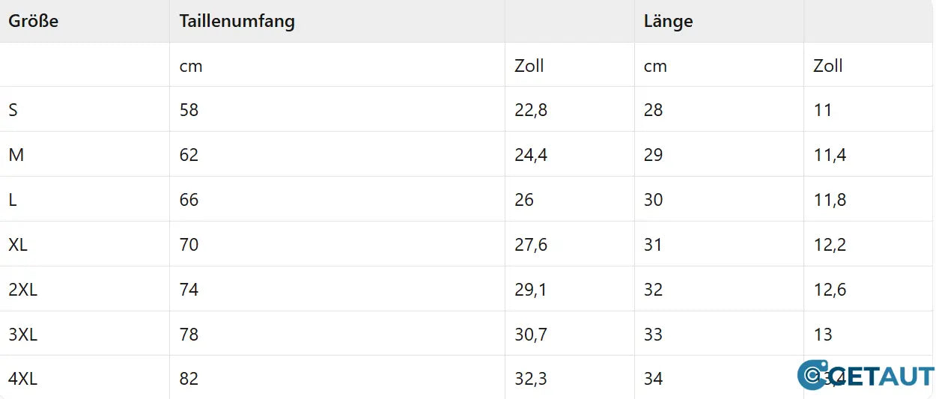Select the Taillenumfang column header
The image size is (936, 399).
[x=237, y=21]
